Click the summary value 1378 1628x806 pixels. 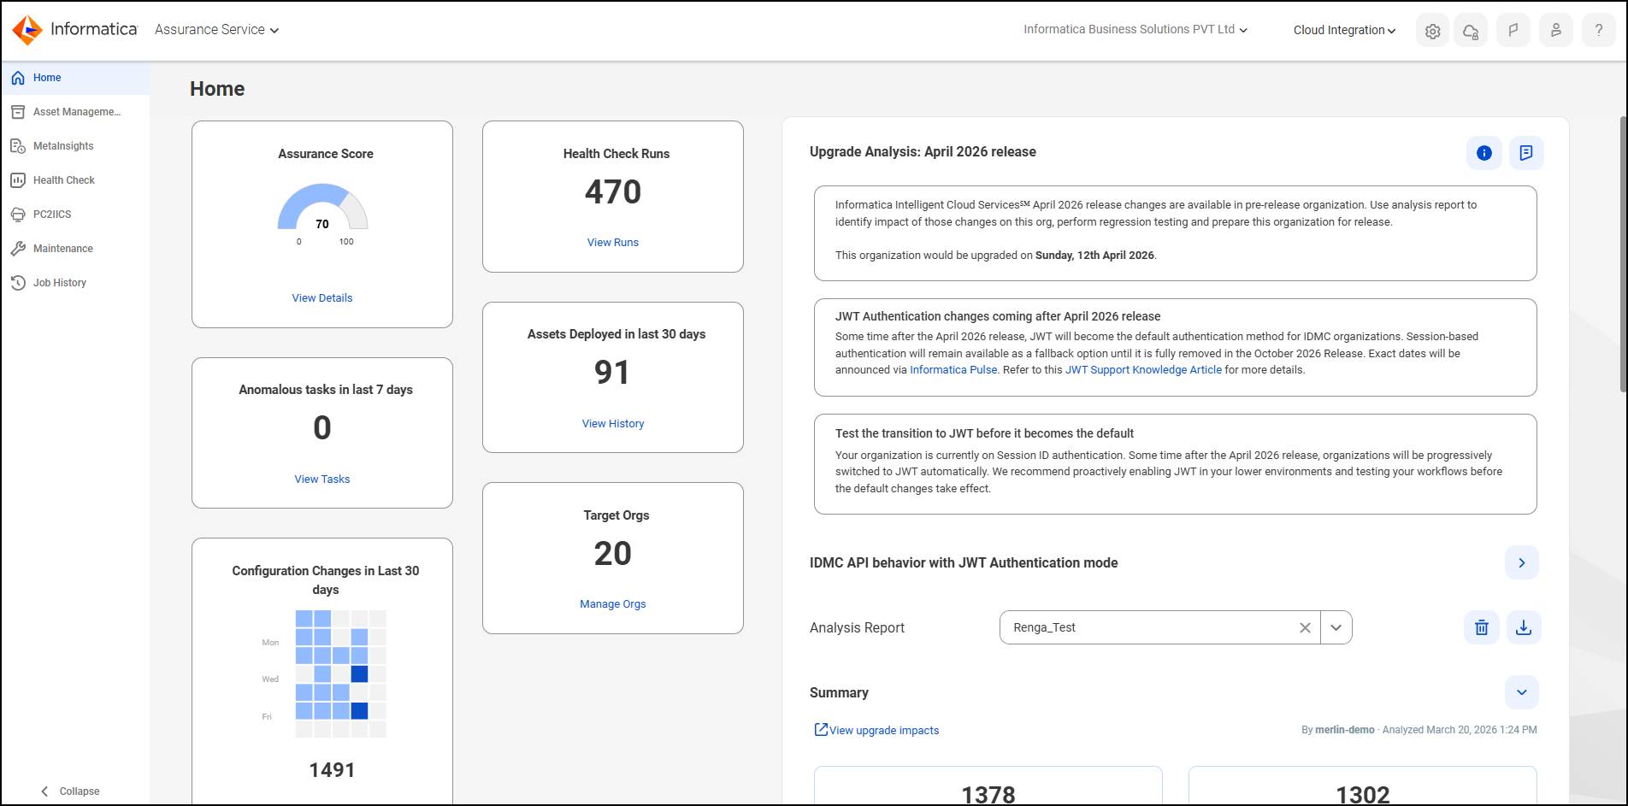pyautogui.click(x=988, y=795)
